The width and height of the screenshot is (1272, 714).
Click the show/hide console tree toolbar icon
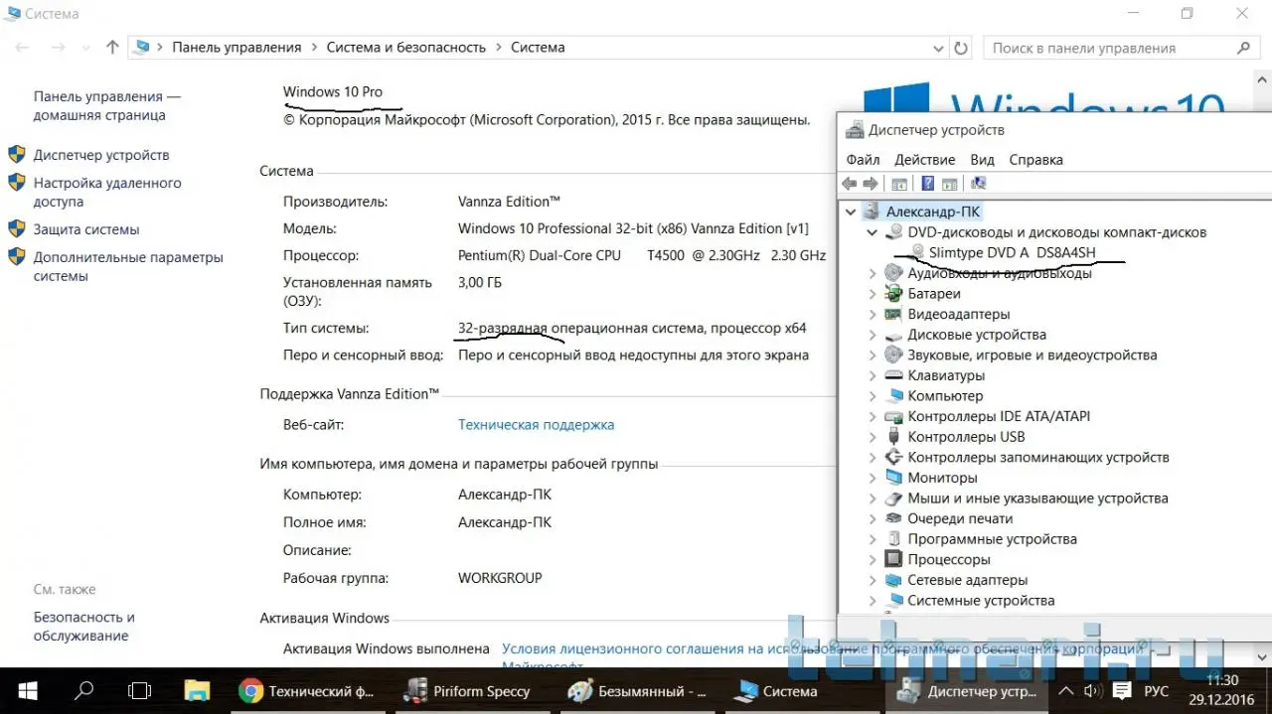[x=899, y=184]
